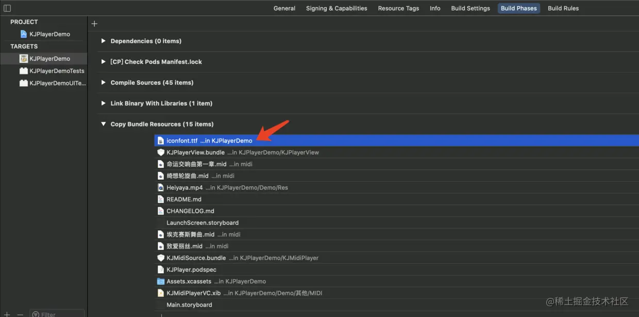This screenshot has height=317, width=639.
Task: Click the 埃克赛斯舞曲.mid file icon
Action: tap(161, 234)
